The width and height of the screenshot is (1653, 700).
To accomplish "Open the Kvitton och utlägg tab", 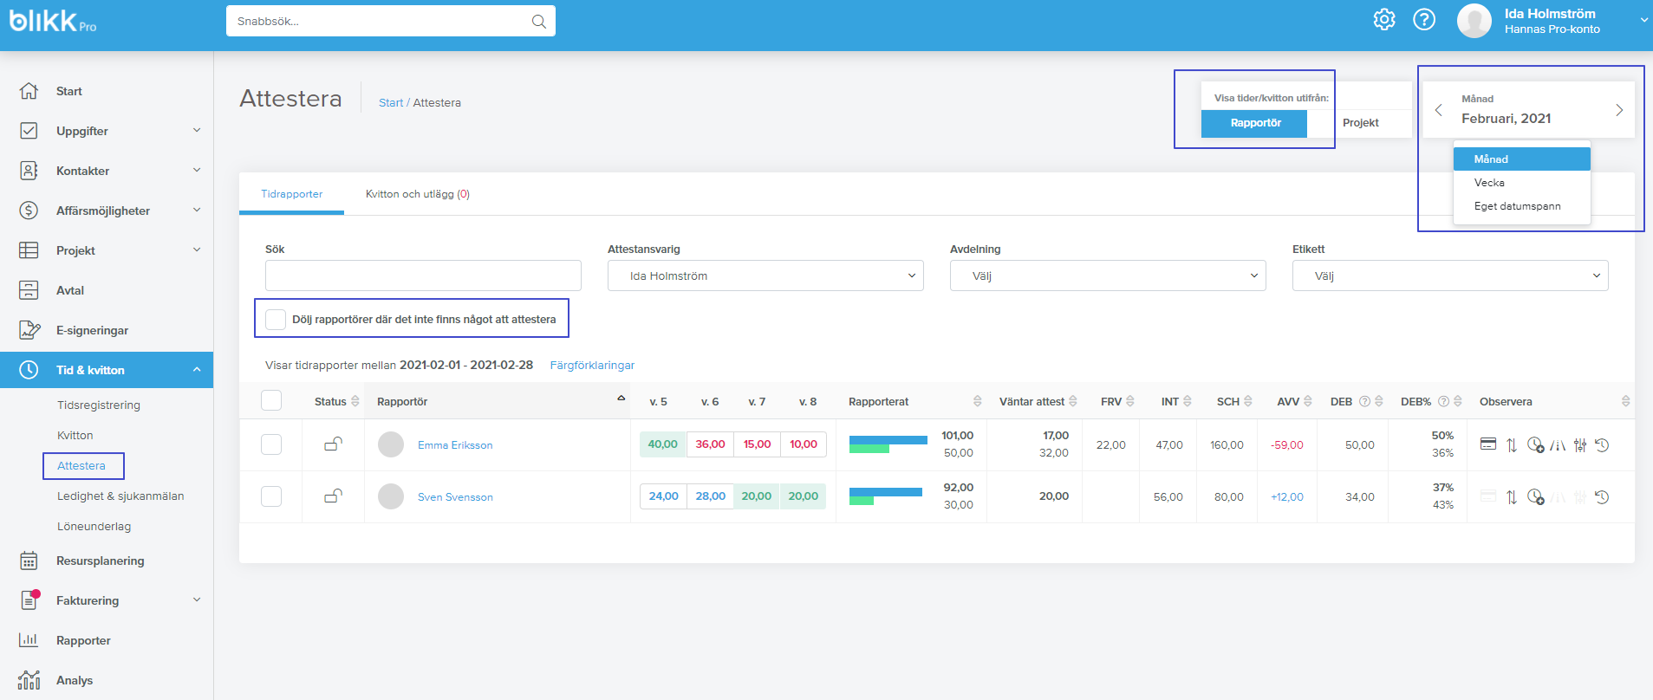I will pyautogui.click(x=417, y=194).
